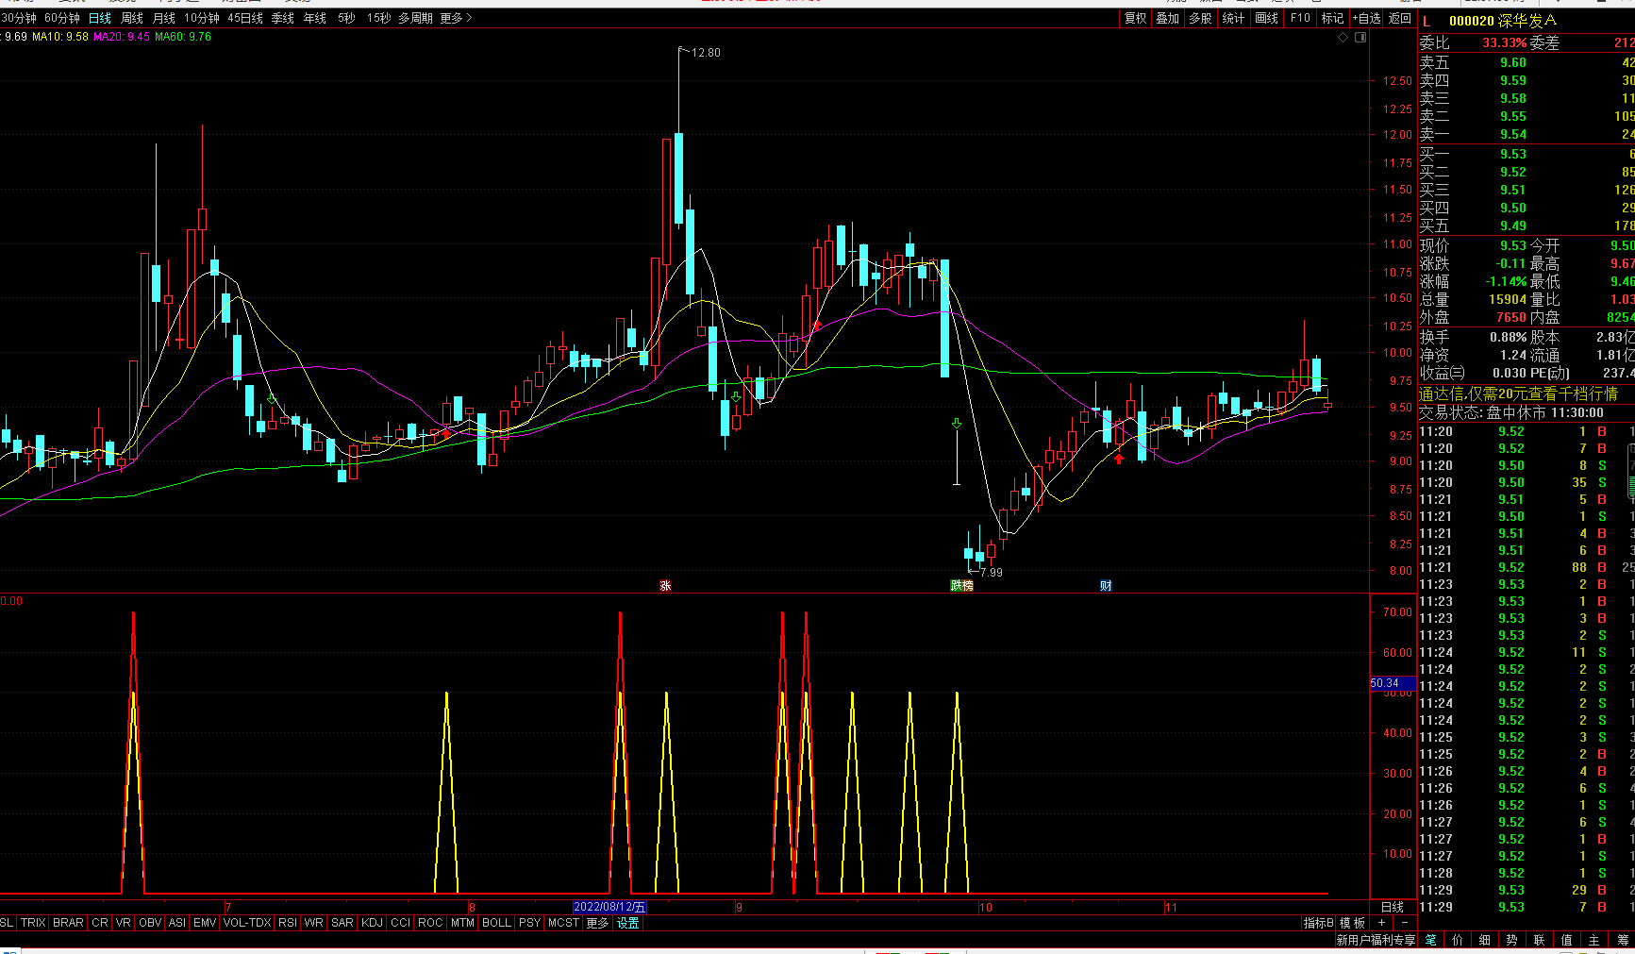Click the stock title 000020 深华发A
This screenshot has width=1635, height=954.
pos(1503,21)
